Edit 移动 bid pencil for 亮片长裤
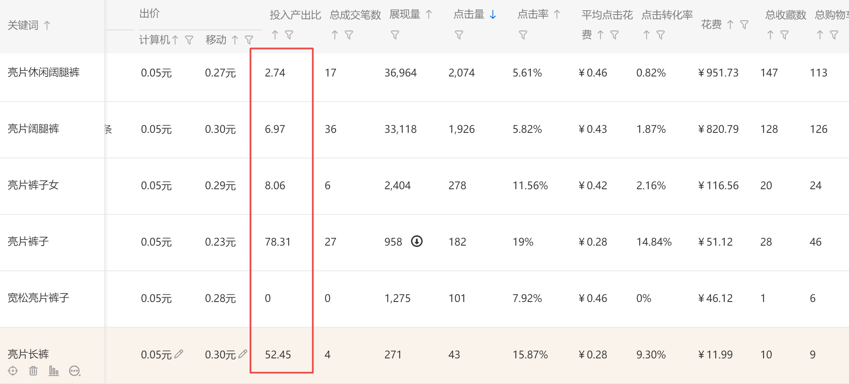849x384 pixels. click(x=243, y=354)
